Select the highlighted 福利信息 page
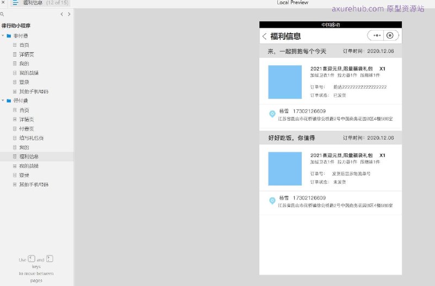This screenshot has height=286, width=435. point(29,157)
